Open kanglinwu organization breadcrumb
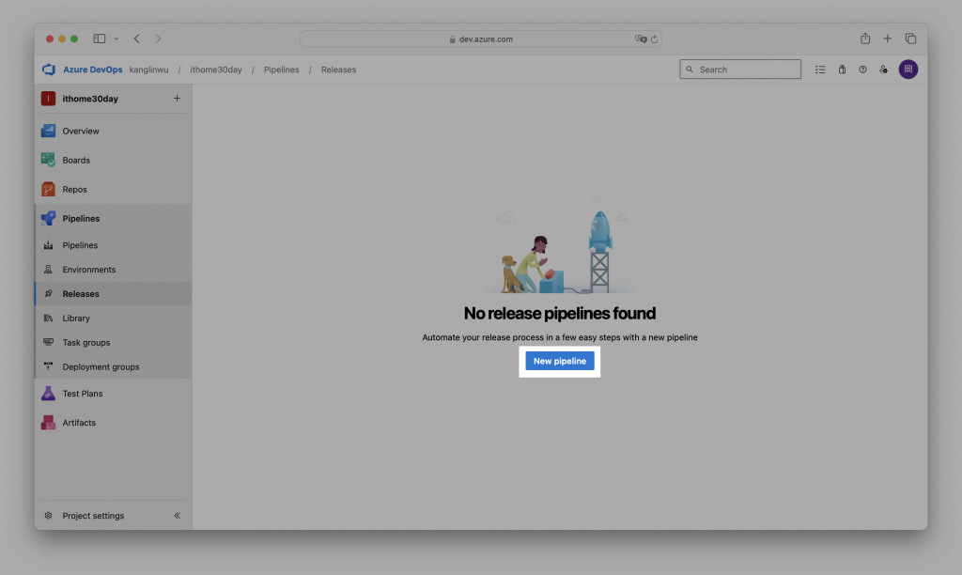 (149, 70)
